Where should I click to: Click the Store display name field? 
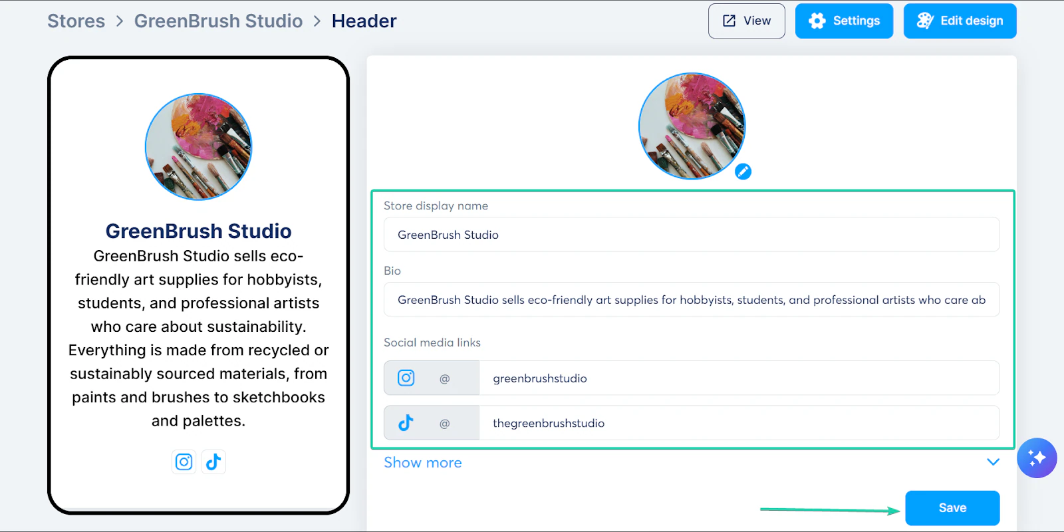click(692, 235)
